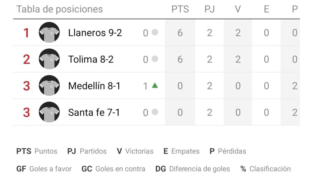The image size is (313, 177).
Task: Click the Tabla de posiciones title
Action: [60, 9]
